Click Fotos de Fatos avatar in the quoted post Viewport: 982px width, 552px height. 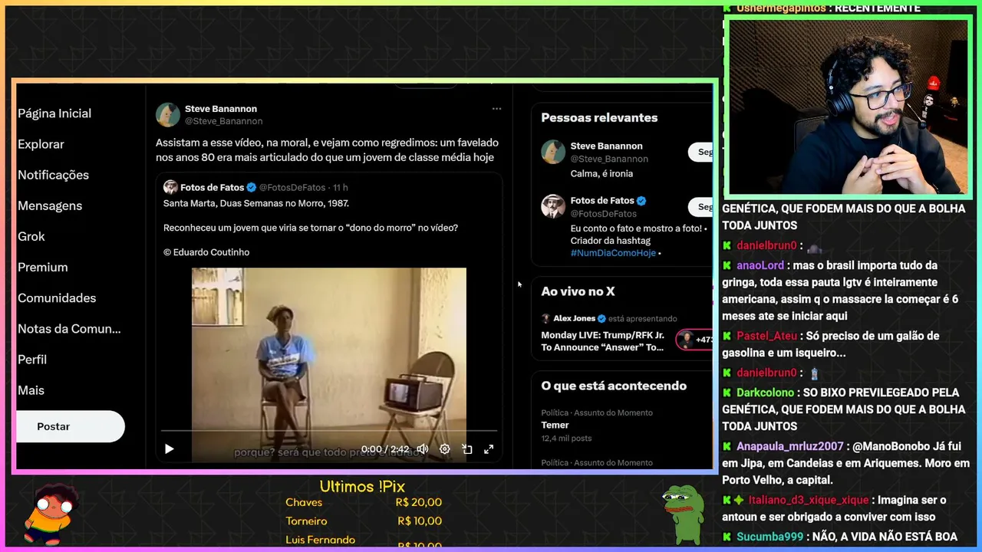click(170, 187)
